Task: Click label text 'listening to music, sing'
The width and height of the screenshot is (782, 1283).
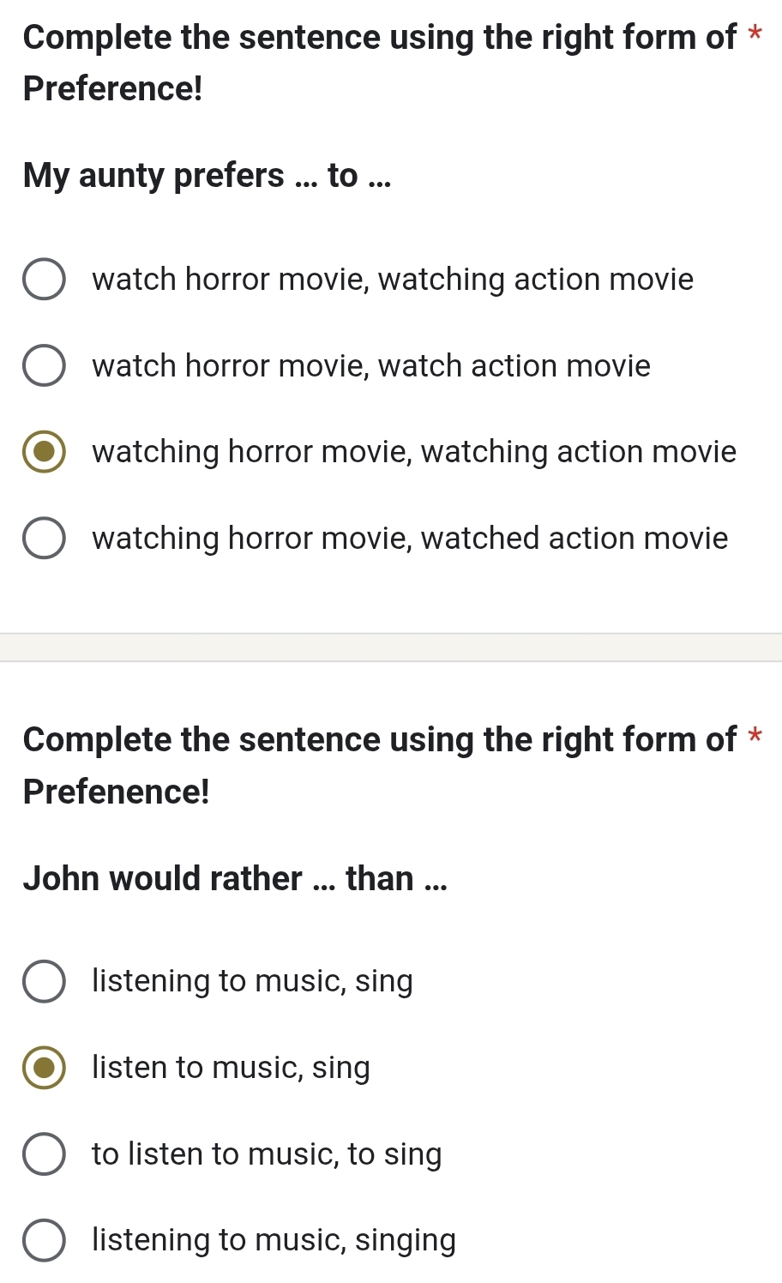Action: tap(252, 981)
